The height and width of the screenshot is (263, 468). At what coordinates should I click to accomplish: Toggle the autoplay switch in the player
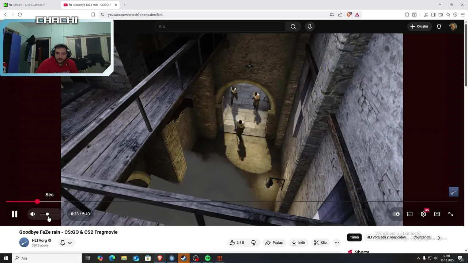396,214
